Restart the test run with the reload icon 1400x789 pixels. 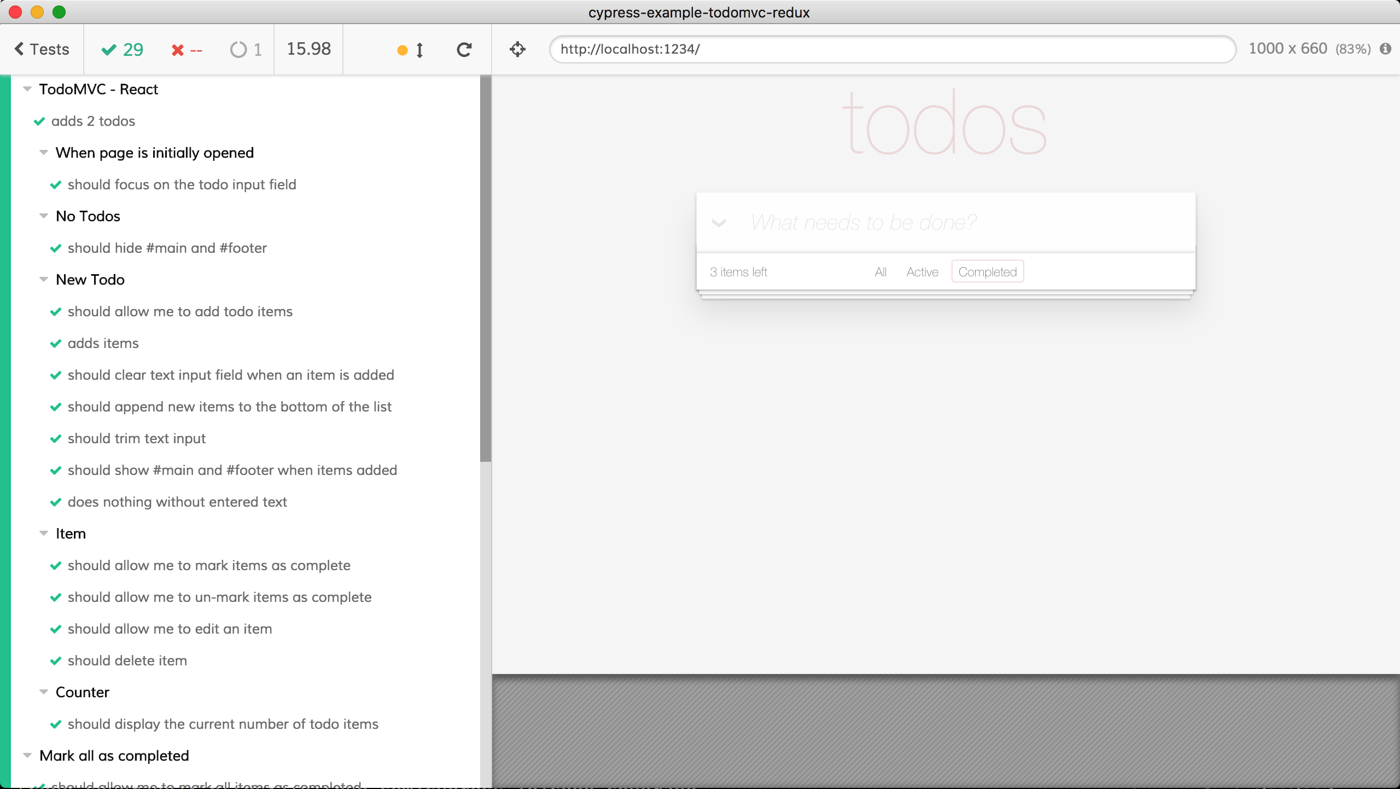pyautogui.click(x=464, y=49)
